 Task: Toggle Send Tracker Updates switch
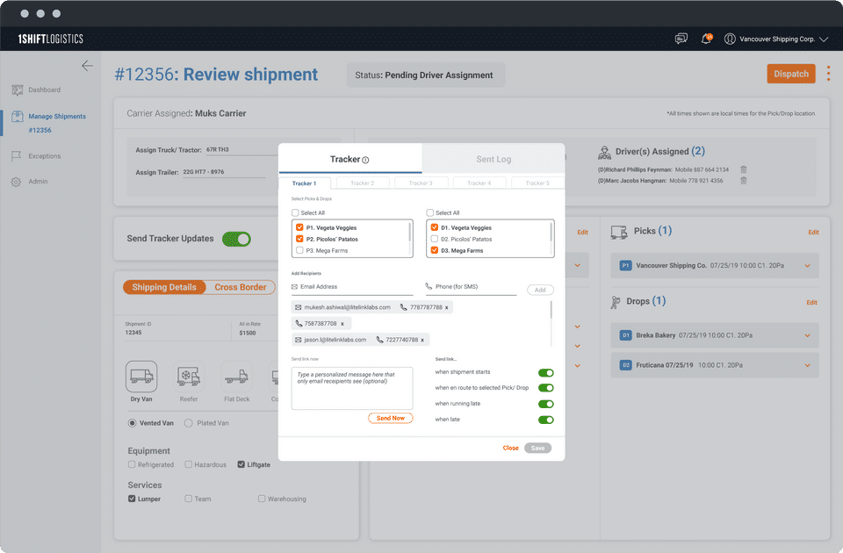tap(236, 239)
